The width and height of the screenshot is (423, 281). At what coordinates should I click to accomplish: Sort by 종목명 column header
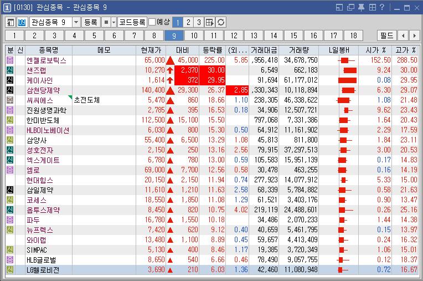49,50
